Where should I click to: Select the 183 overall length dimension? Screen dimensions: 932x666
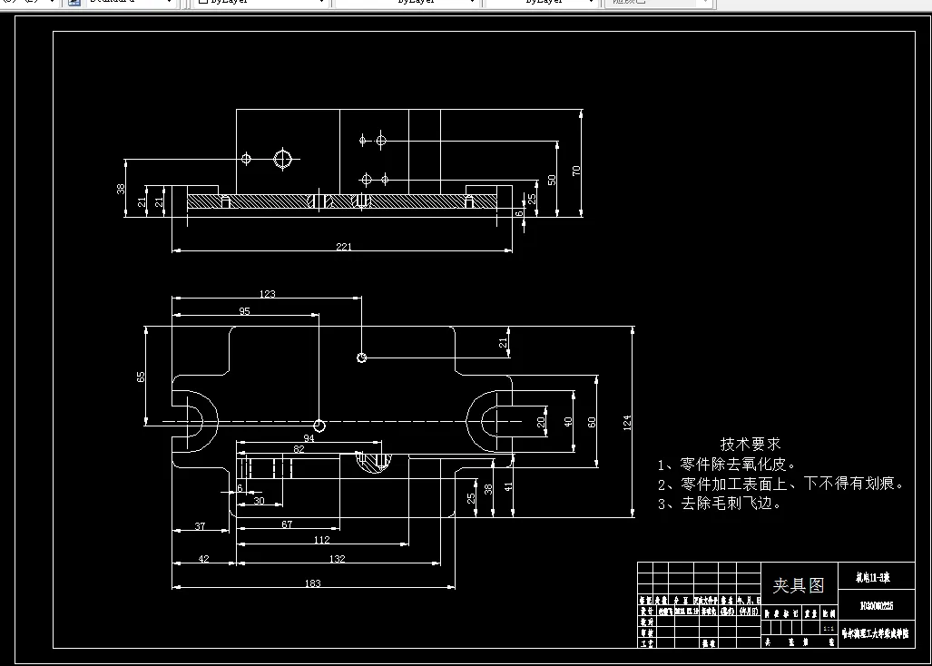pyautogui.click(x=313, y=582)
